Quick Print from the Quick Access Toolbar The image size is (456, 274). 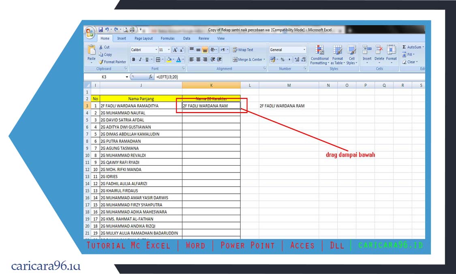coord(132,30)
